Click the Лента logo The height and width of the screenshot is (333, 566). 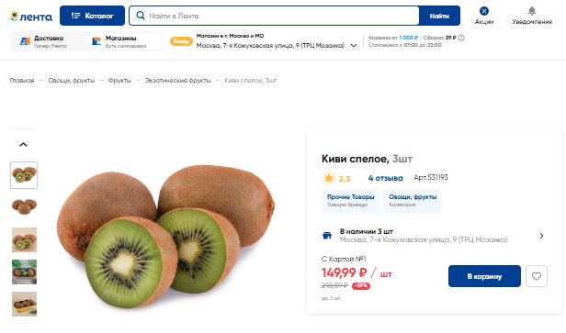point(31,17)
